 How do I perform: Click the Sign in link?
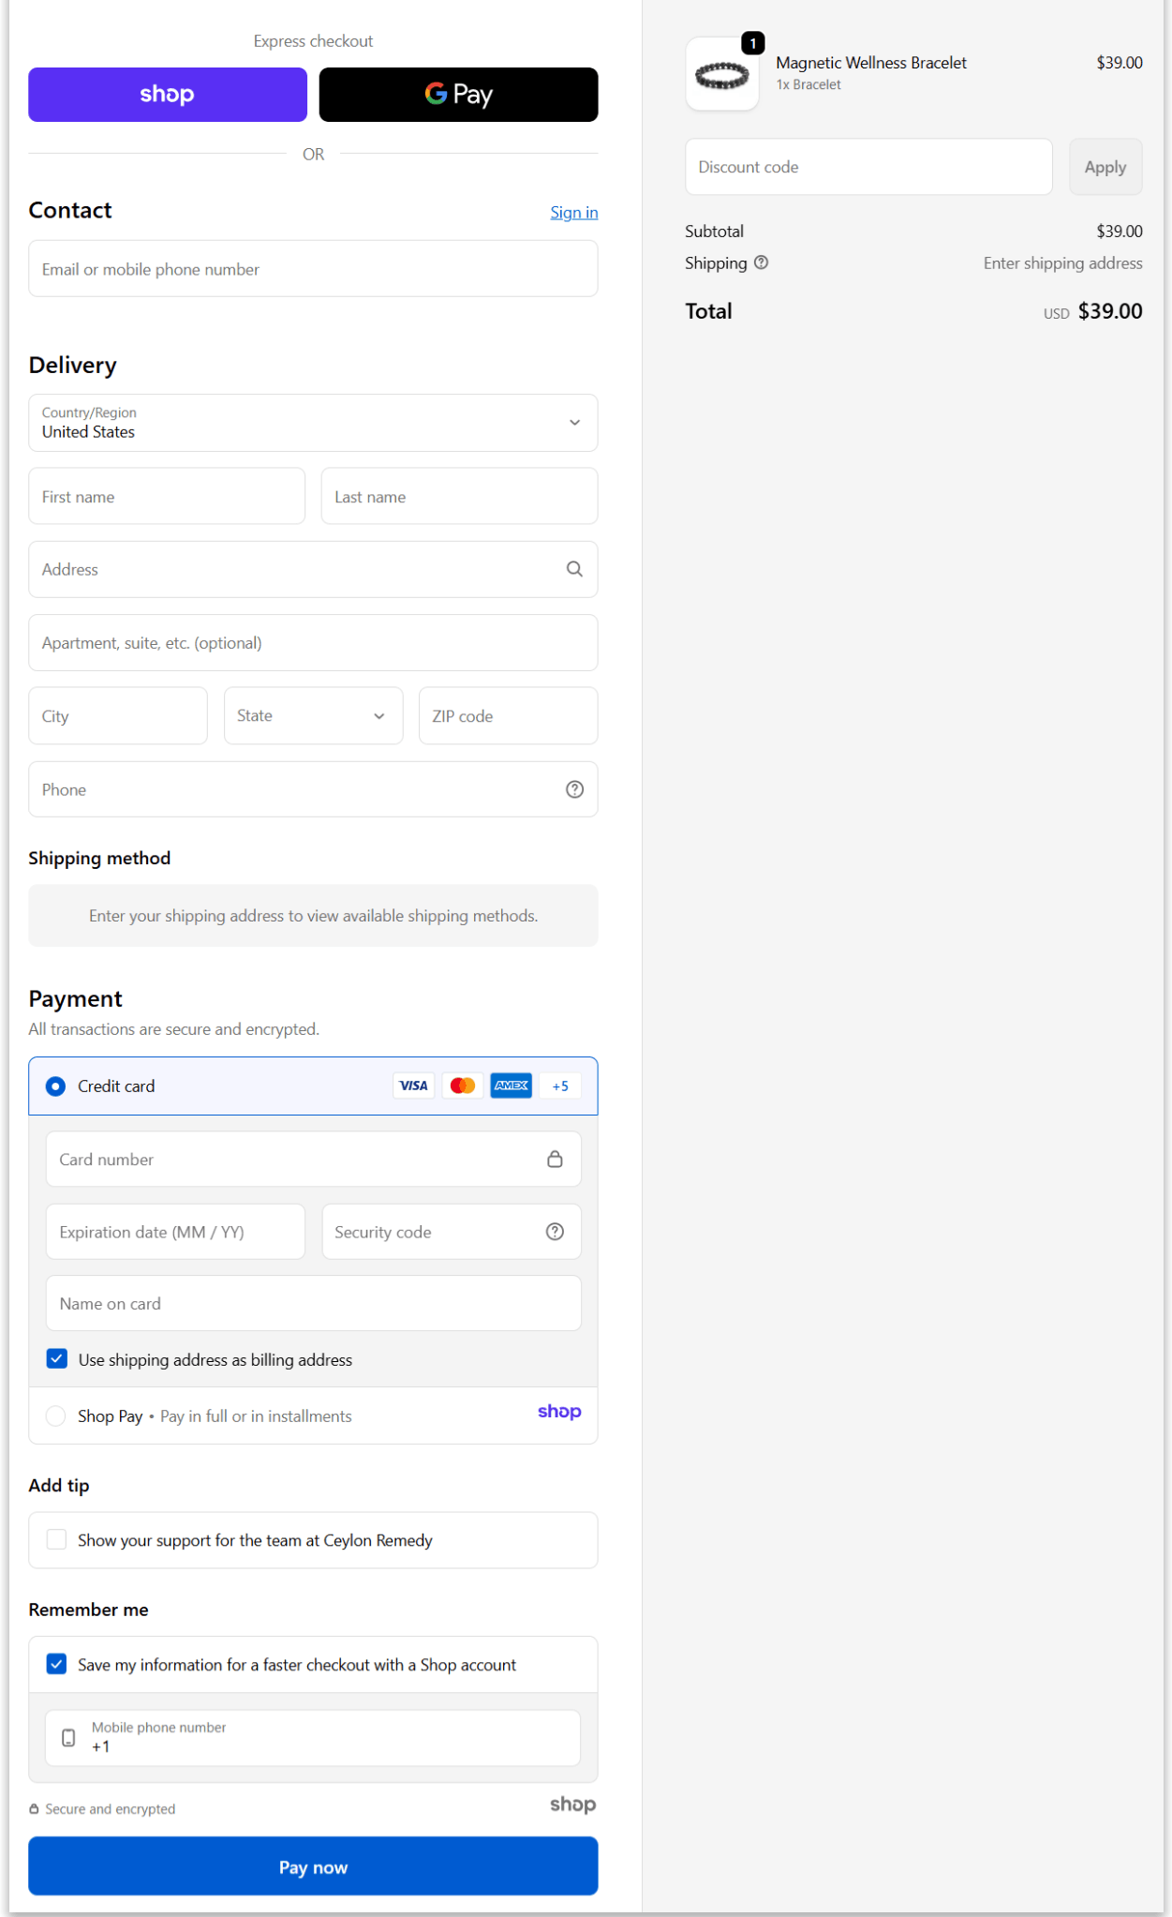pos(573,213)
